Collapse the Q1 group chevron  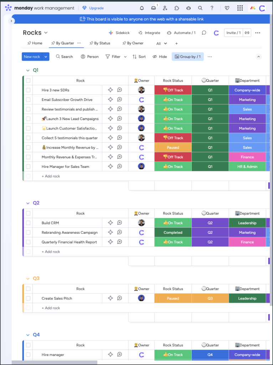pos(28,71)
